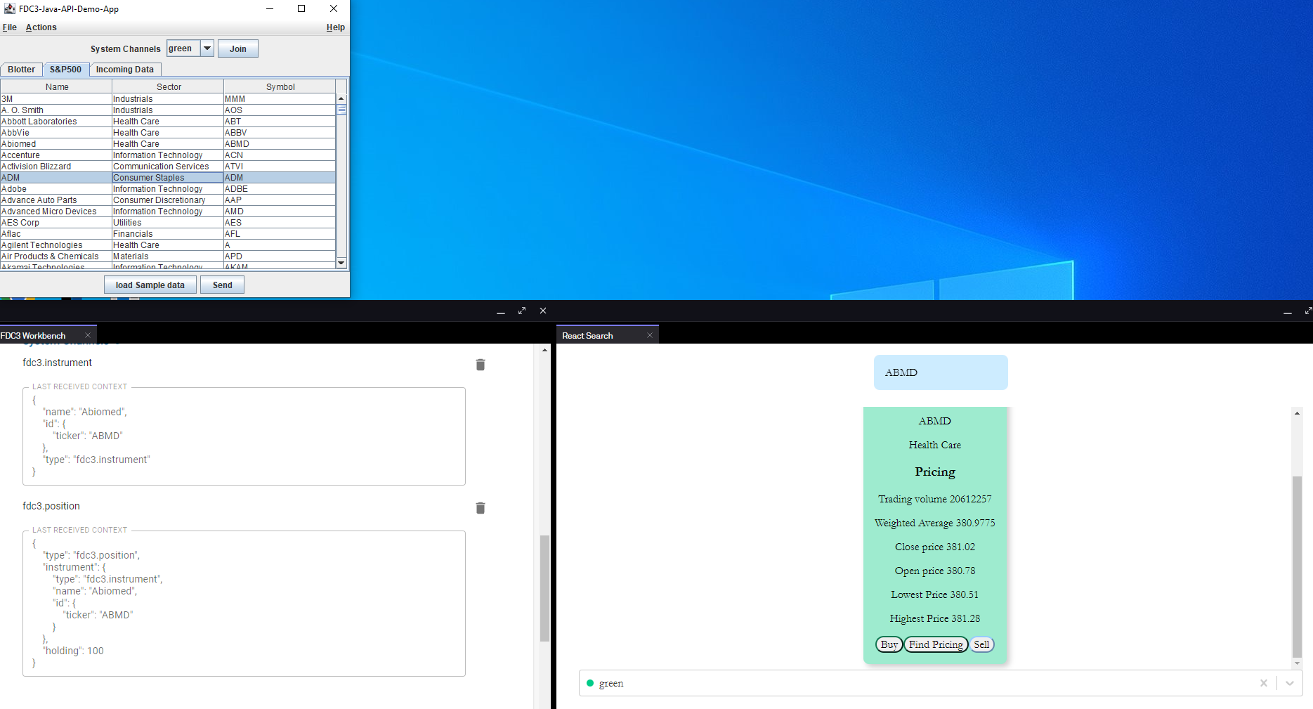Delete the fdc3.instrument context listener
The height and width of the screenshot is (709, 1313).
481,365
